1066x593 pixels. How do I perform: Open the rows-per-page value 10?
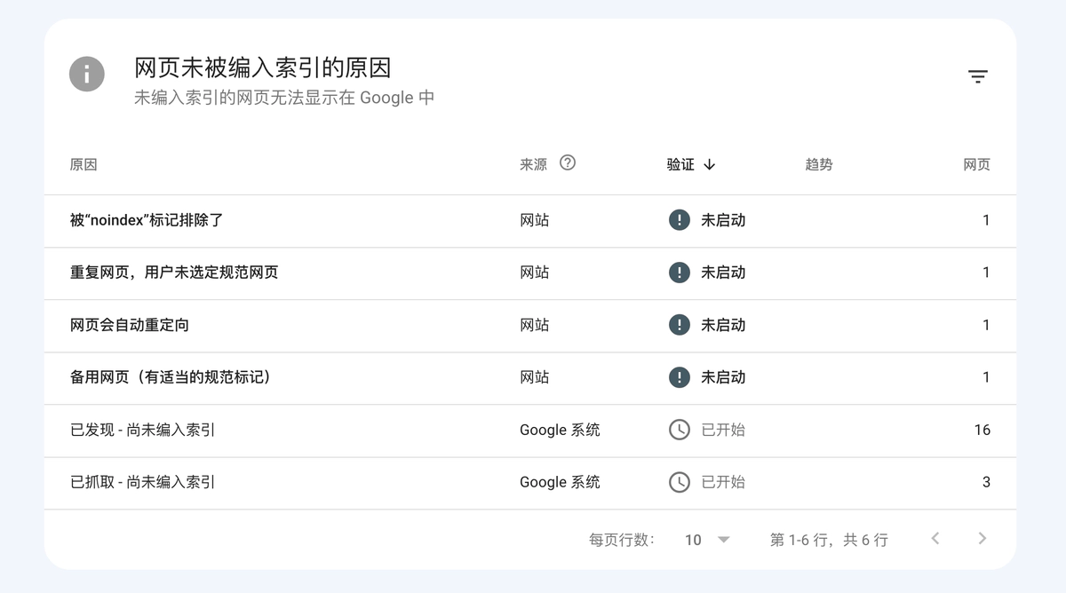click(x=693, y=540)
